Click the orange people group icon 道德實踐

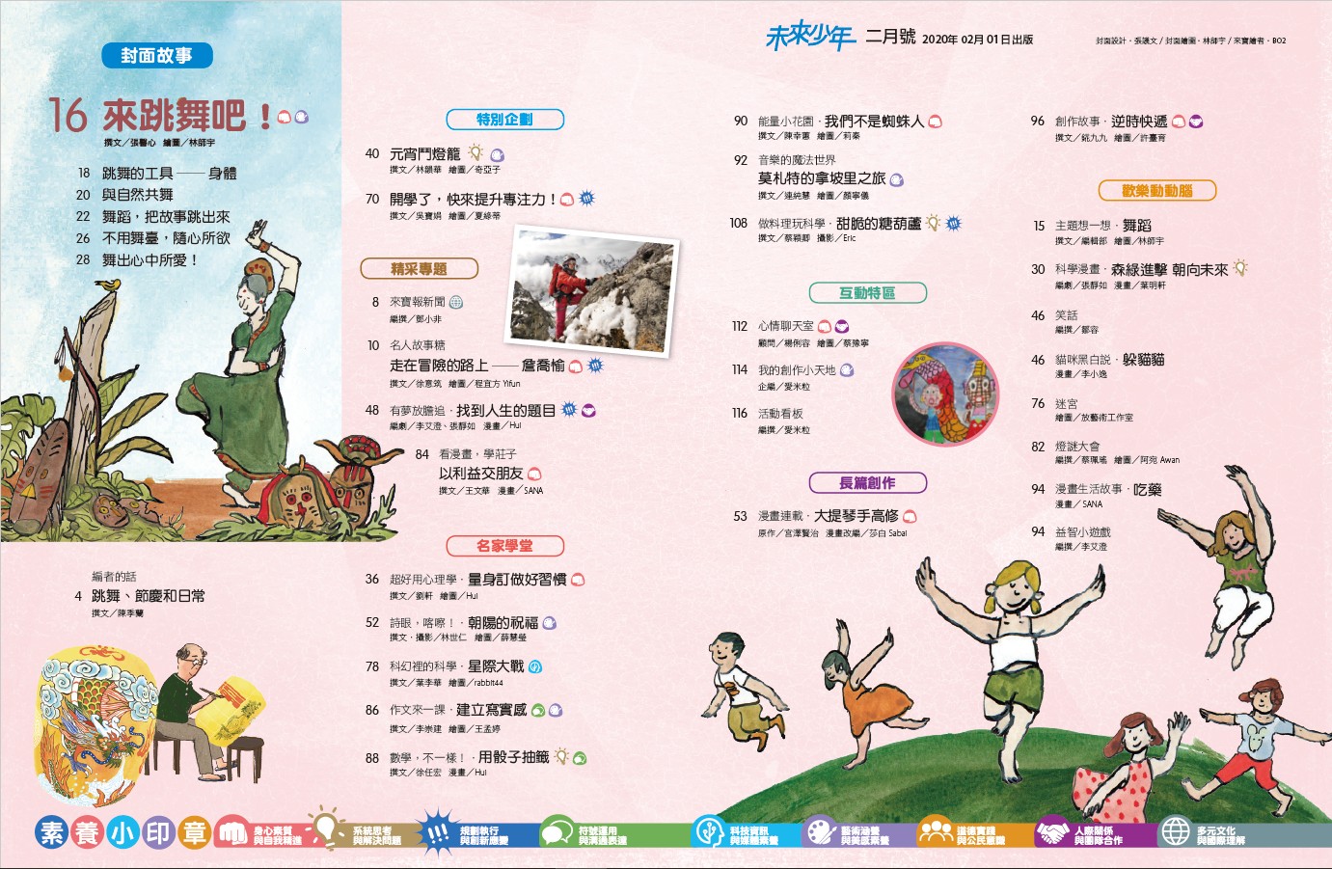tap(936, 831)
